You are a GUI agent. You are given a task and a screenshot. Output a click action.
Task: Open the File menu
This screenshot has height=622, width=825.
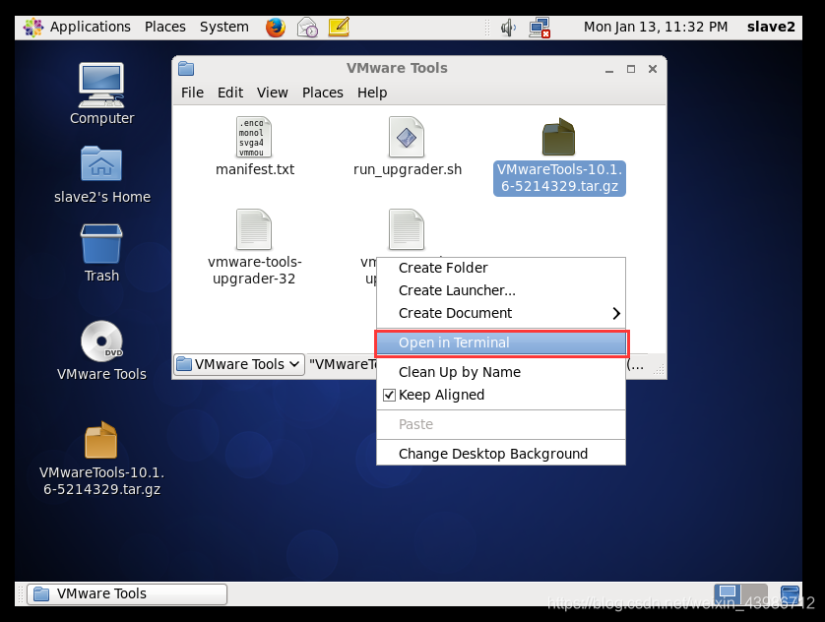(x=192, y=93)
